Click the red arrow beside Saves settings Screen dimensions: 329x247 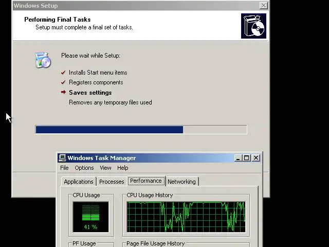click(x=63, y=92)
